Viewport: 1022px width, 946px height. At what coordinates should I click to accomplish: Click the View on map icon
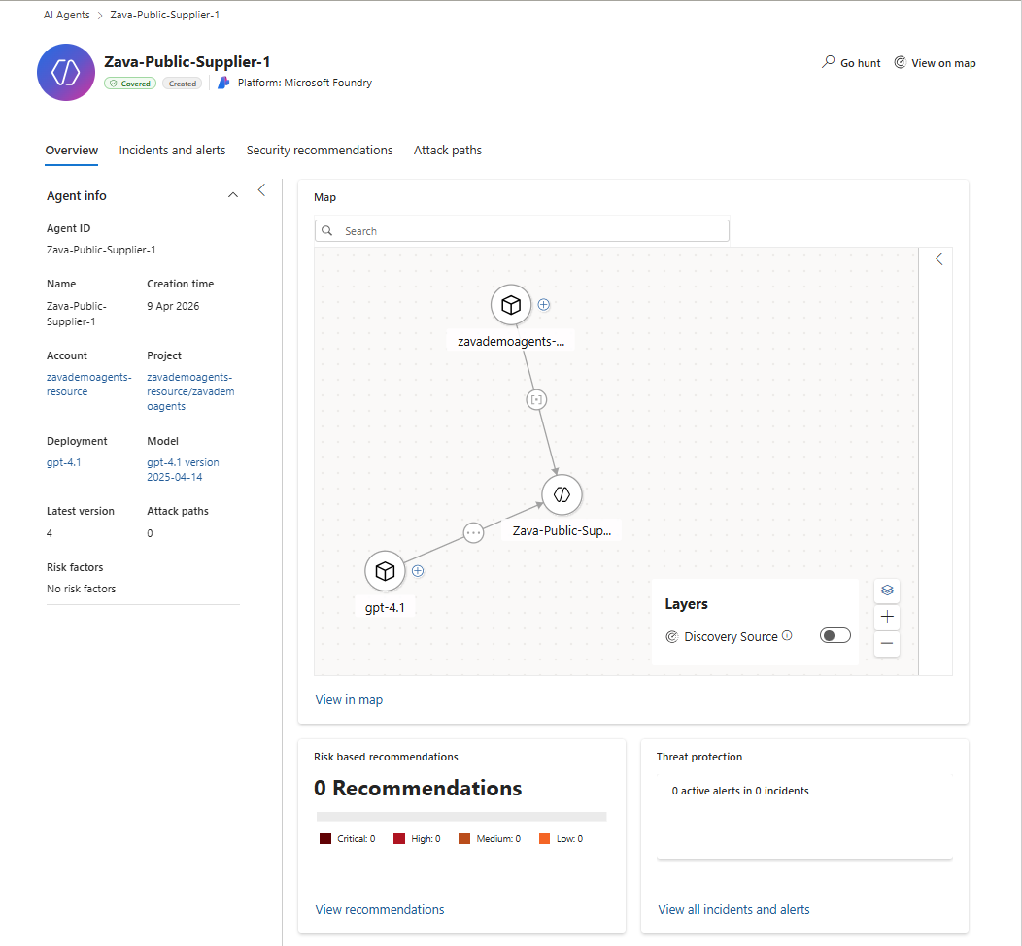[x=901, y=62]
